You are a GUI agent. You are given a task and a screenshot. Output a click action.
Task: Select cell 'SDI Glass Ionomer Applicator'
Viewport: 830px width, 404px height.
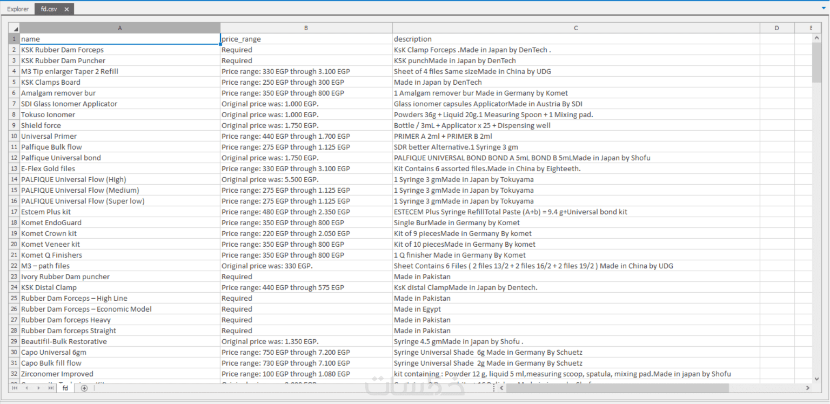click(120, 104)
